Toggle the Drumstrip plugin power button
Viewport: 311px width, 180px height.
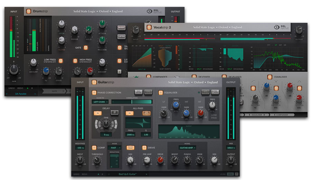click(x=29, y=11)
